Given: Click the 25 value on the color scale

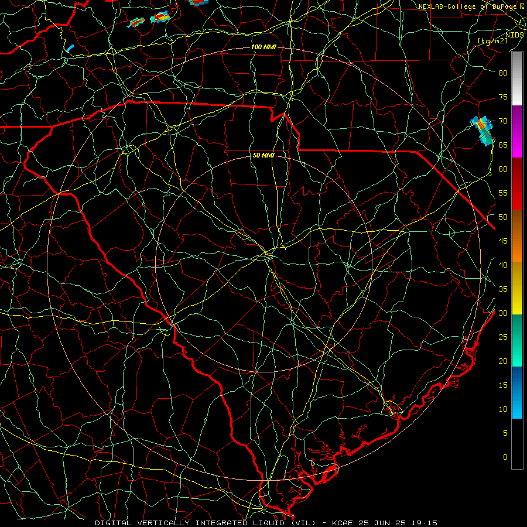Looking at the screenshot, I should (503, 337).
